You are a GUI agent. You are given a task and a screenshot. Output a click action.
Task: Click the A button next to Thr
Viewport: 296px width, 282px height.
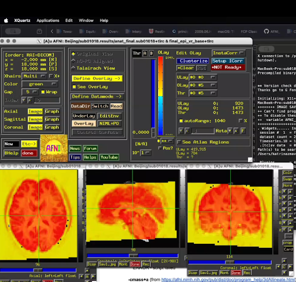(x=145, y=53)
